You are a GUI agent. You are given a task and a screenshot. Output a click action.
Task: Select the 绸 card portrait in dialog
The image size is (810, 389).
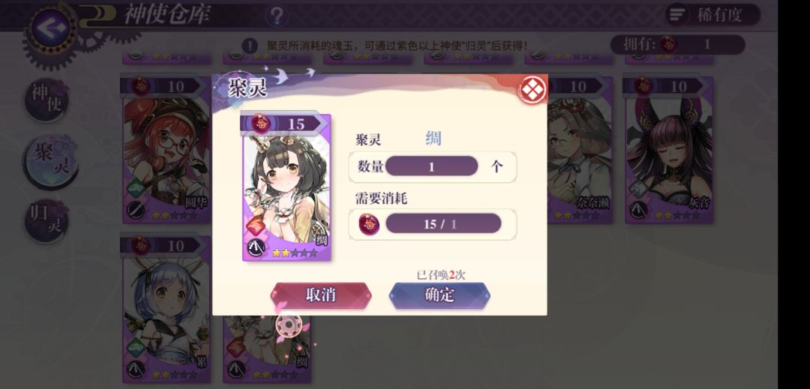(x=286, y=188)
